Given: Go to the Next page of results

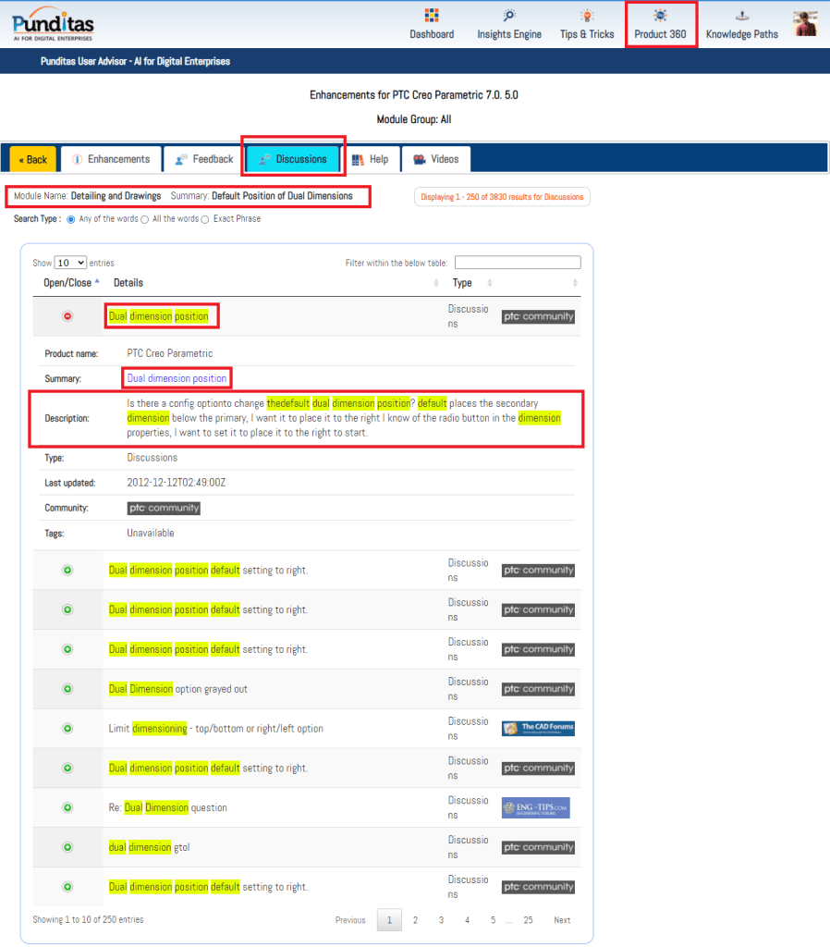Looking at the screenshot, I should pos(562,920).
